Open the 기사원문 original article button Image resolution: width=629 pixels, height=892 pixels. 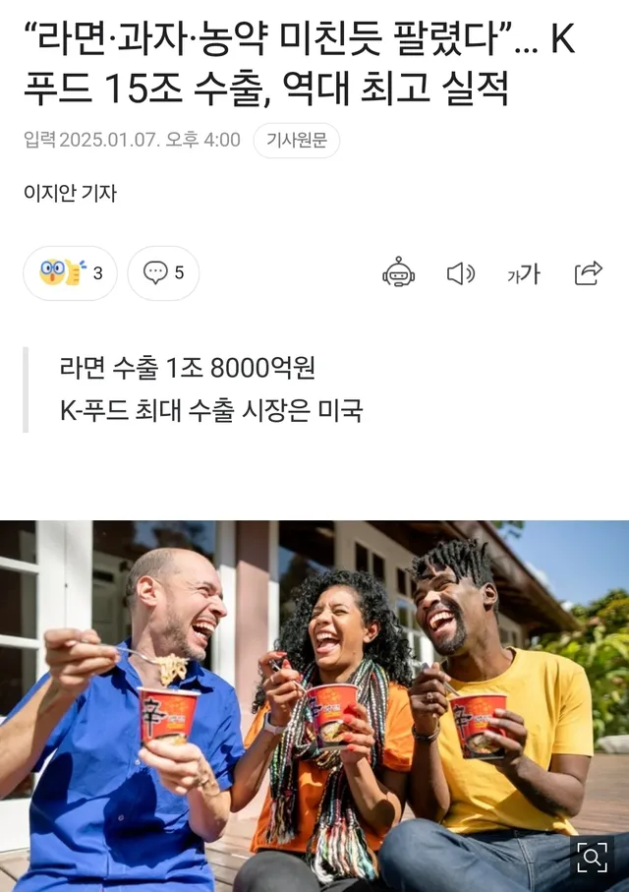coord(296,140)
